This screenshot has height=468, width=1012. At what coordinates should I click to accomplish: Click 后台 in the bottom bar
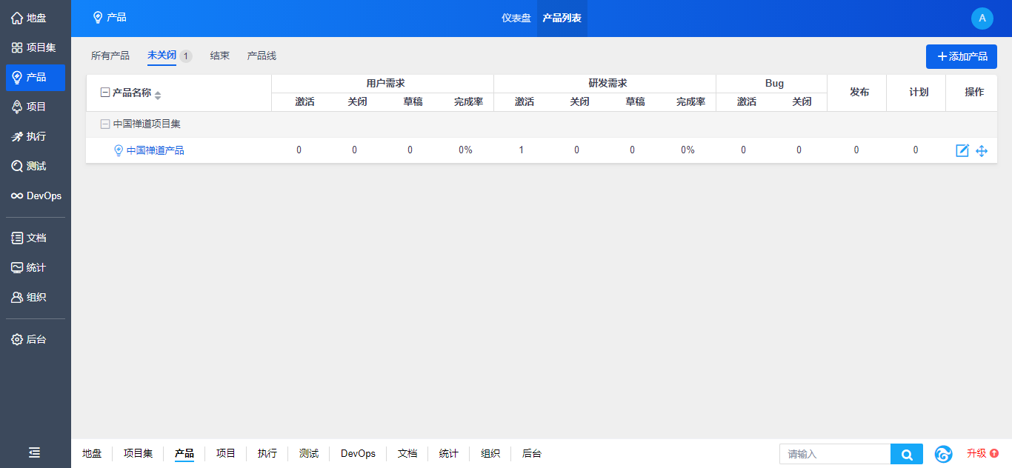click(x=532, y=453)
